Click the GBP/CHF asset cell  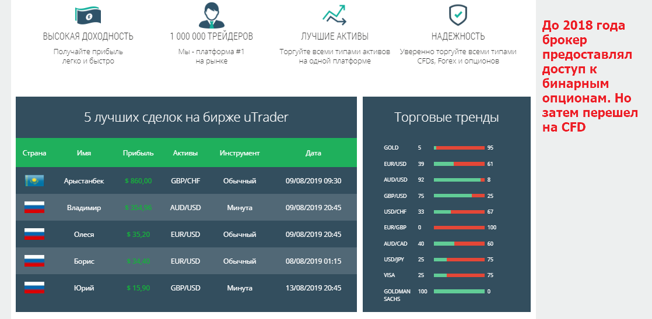coord(185,181)
